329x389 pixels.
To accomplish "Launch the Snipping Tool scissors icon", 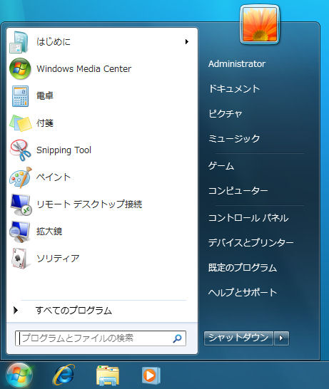I will [21, 150].
